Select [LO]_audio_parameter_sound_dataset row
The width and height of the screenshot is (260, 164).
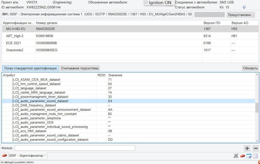point(128,101)
